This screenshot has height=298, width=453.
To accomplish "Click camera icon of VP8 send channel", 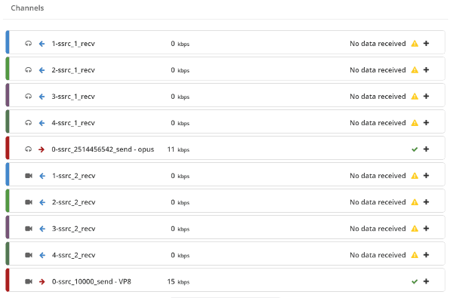I will click(29, 281).
